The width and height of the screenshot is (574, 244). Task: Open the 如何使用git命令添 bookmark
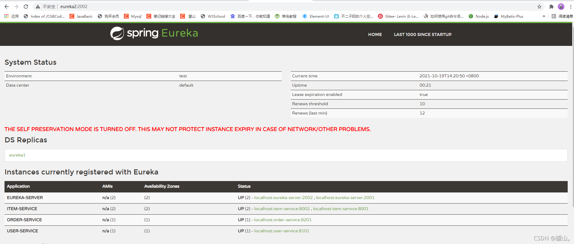pyautogui.click(x=444, y=16)
